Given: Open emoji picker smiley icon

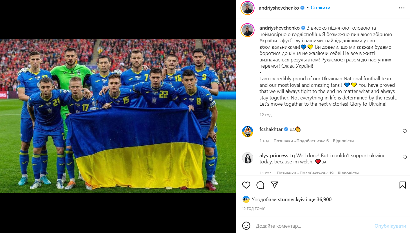Looking at the screenshot, I should (246, 226).
